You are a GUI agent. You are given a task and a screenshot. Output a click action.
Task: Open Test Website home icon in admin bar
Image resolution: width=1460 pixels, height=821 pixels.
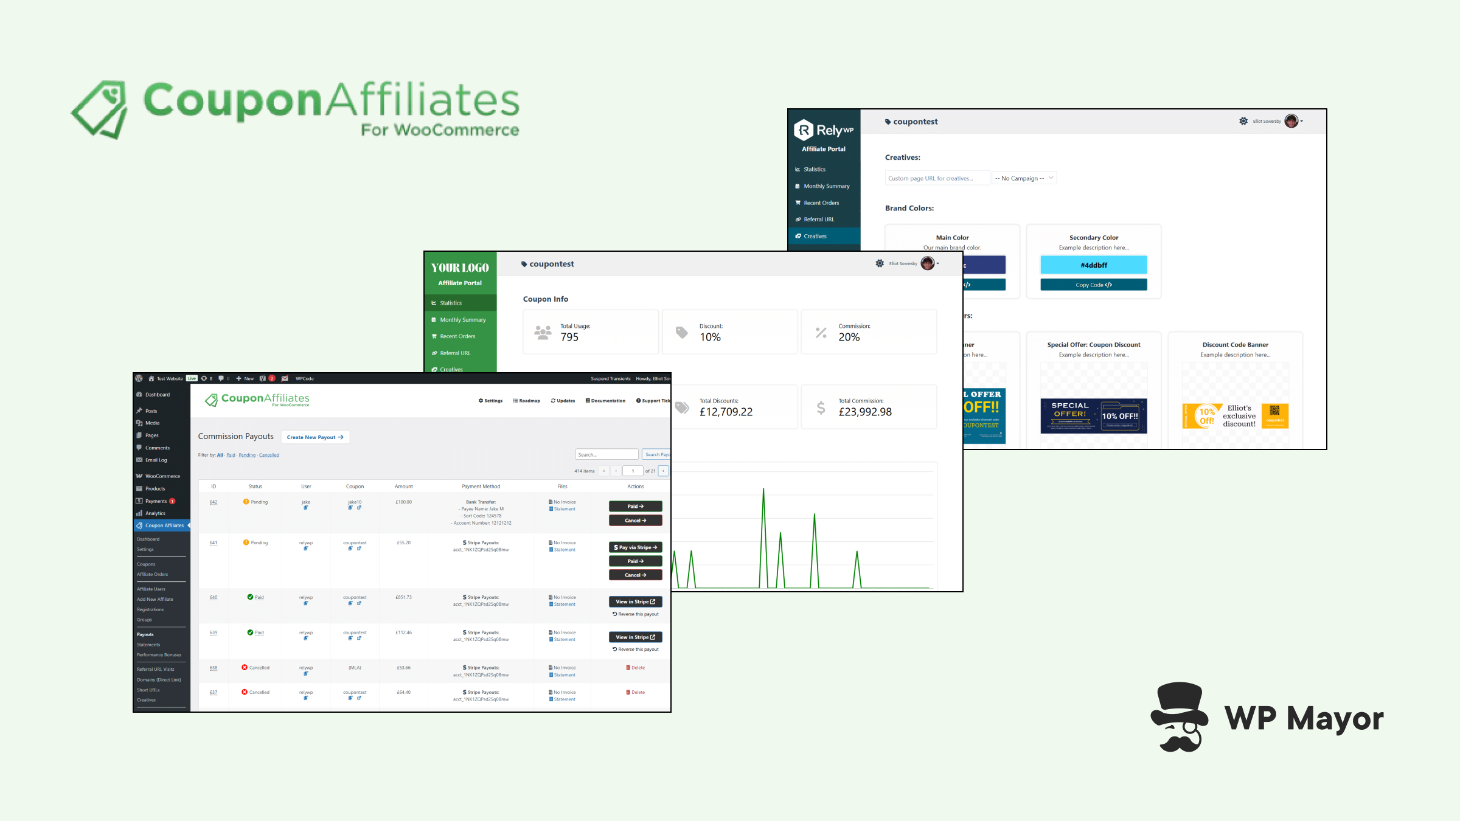tap(151, 378)
